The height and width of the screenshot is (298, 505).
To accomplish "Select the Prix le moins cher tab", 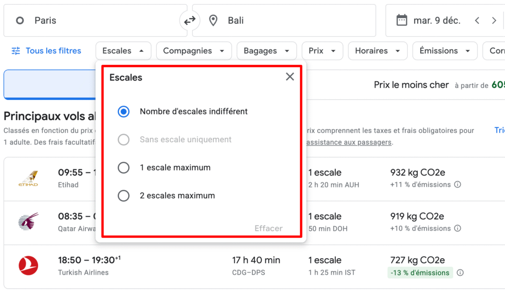I will tap(411, 85).
